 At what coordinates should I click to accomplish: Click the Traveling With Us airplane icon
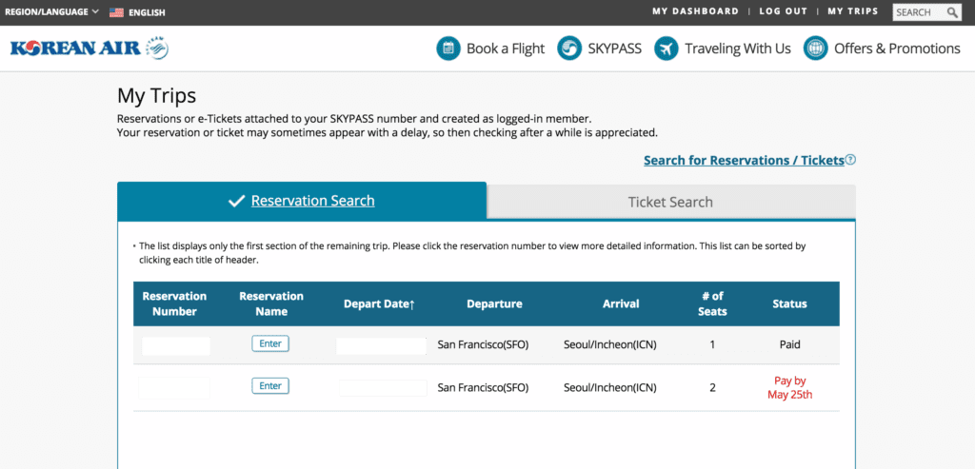coord(666,49)
